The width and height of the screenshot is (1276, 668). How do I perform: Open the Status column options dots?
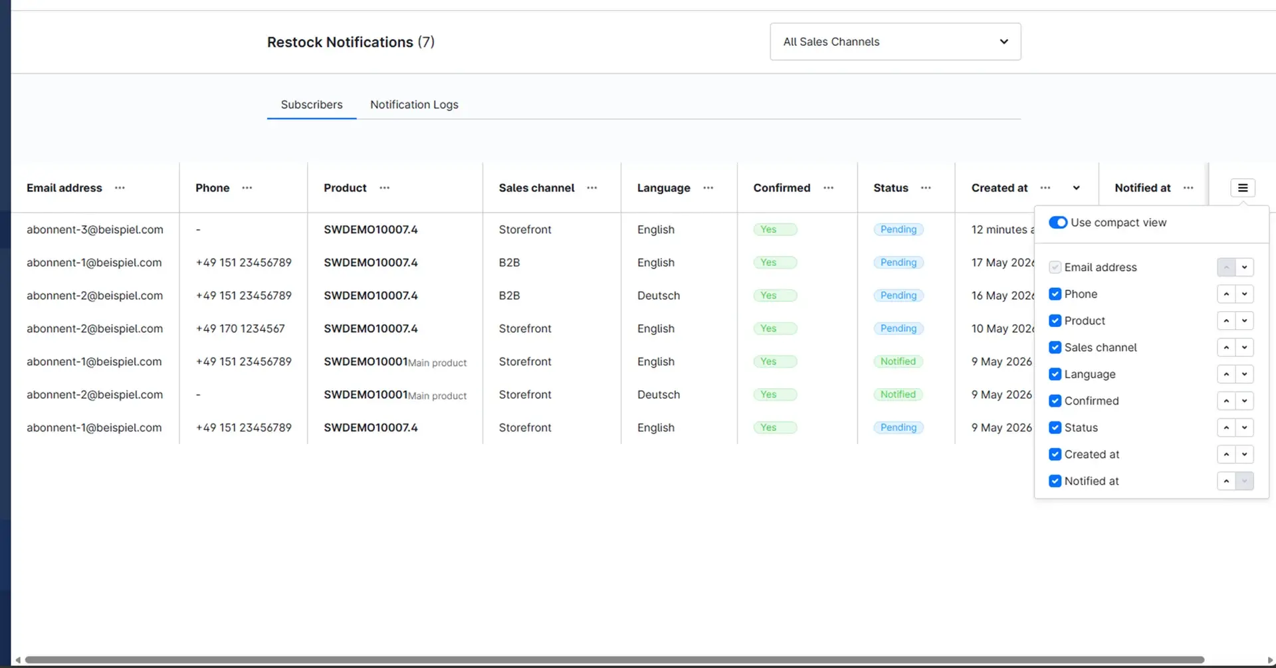click(926, 188)
